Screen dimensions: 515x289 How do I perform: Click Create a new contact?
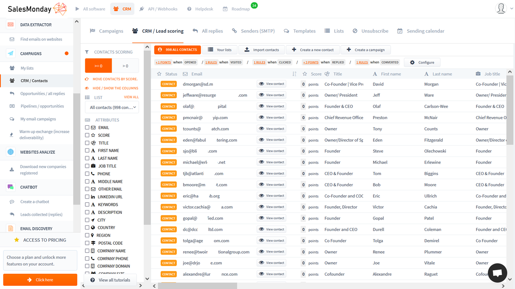(313, 50)
